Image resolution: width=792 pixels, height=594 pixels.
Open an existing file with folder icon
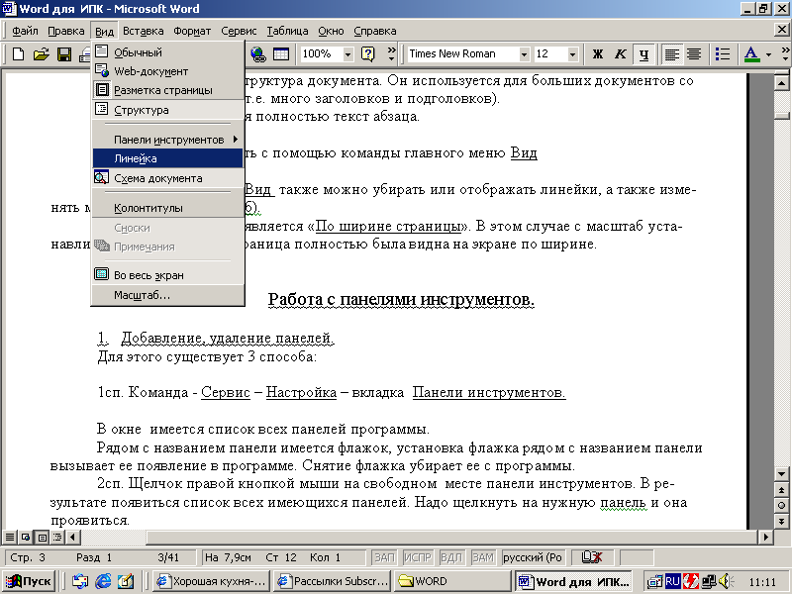(41, 53)
